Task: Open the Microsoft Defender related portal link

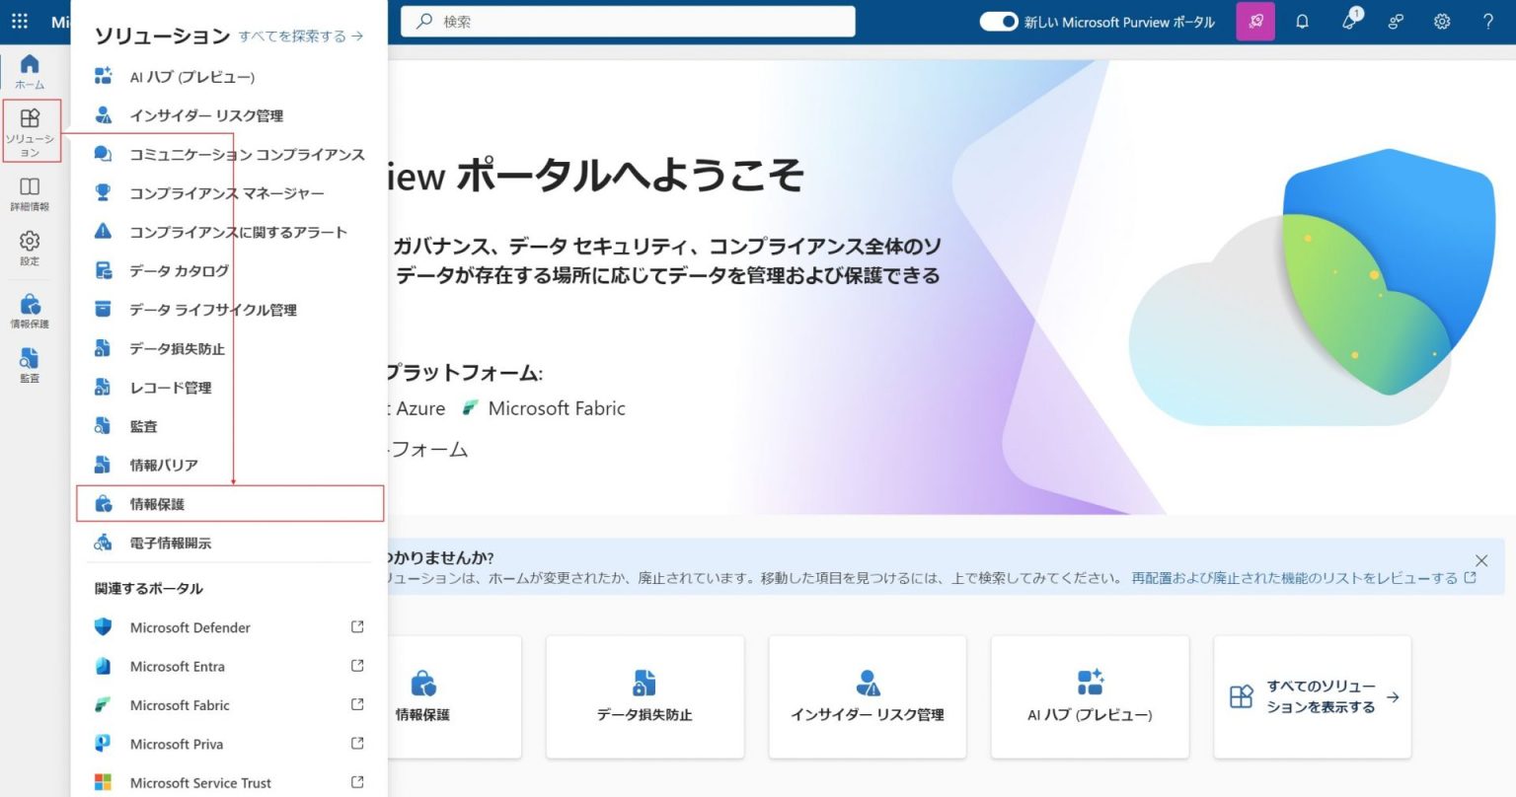Action: point(189,627)
